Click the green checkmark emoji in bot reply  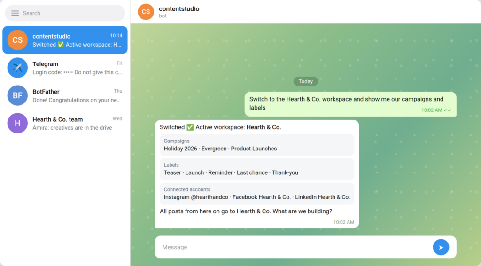point(190,127)
